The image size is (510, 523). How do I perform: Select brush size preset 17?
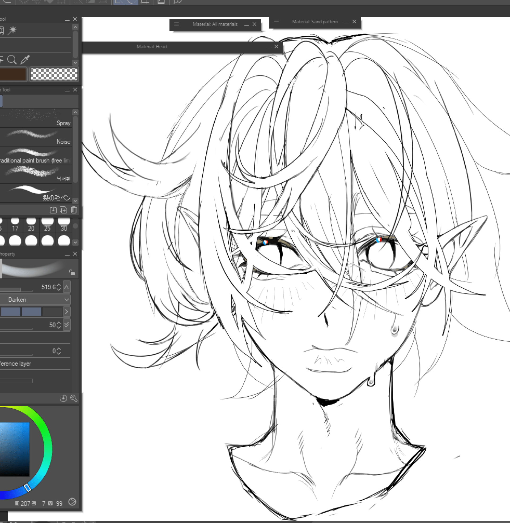[15, 225]
